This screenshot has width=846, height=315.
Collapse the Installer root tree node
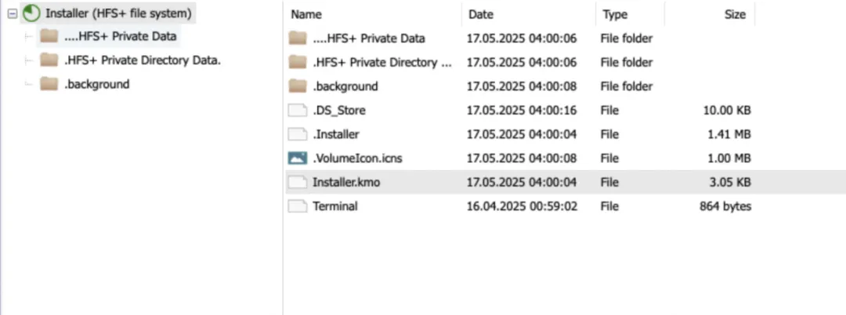click(x=12, y=13)
